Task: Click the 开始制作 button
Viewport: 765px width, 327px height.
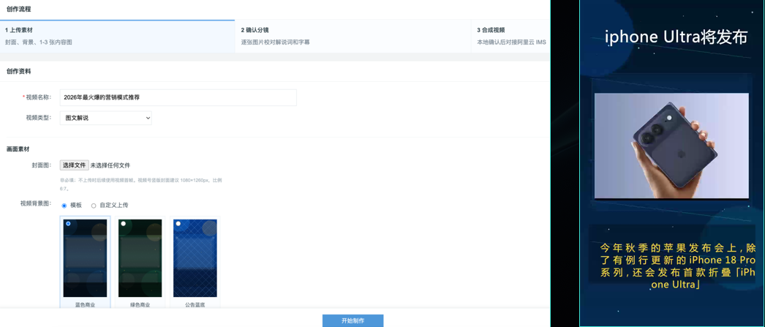Action: point(353,320)
